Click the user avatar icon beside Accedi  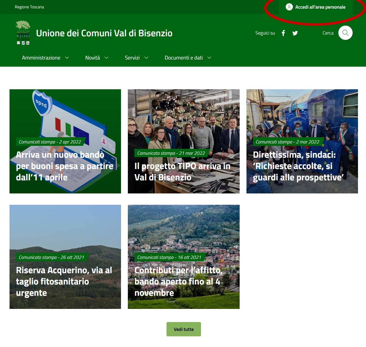pos(289,7)
